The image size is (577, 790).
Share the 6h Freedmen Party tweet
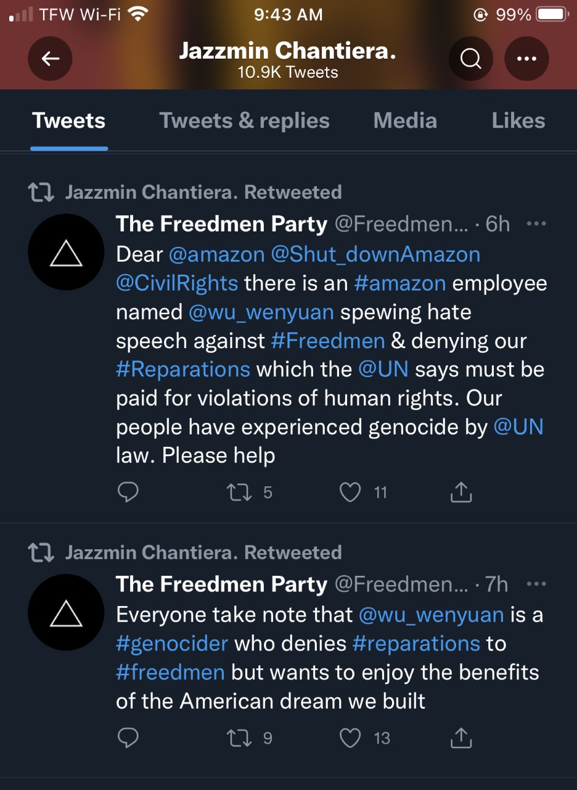click(x=461, y=492)
